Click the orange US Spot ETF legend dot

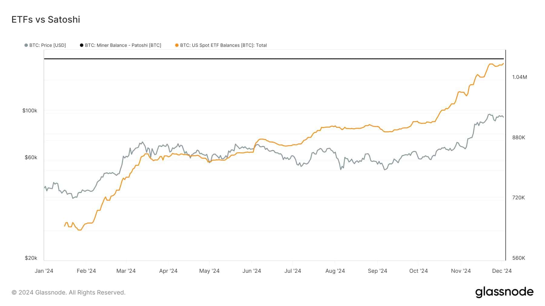[177, 45]
